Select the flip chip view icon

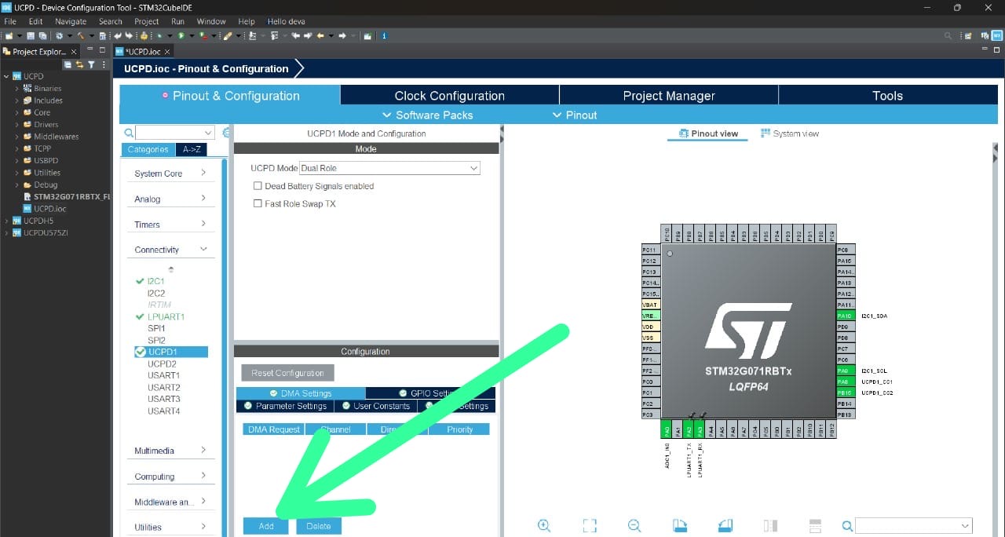coord(770,525)
